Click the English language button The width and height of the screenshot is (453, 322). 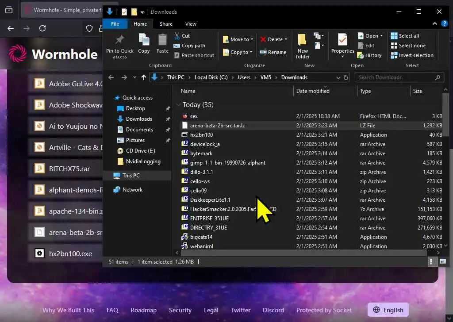[388, 310]
